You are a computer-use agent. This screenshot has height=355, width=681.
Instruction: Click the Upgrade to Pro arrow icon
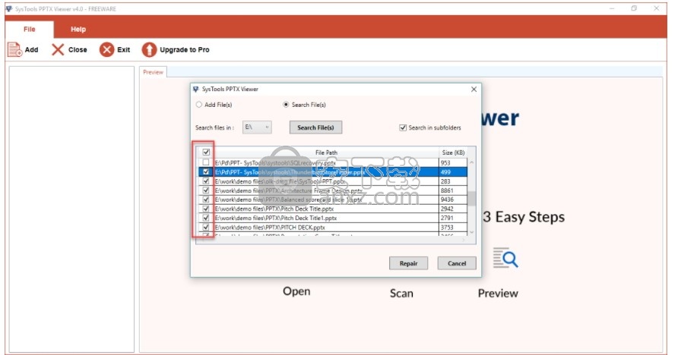click(x=149, y=50)
